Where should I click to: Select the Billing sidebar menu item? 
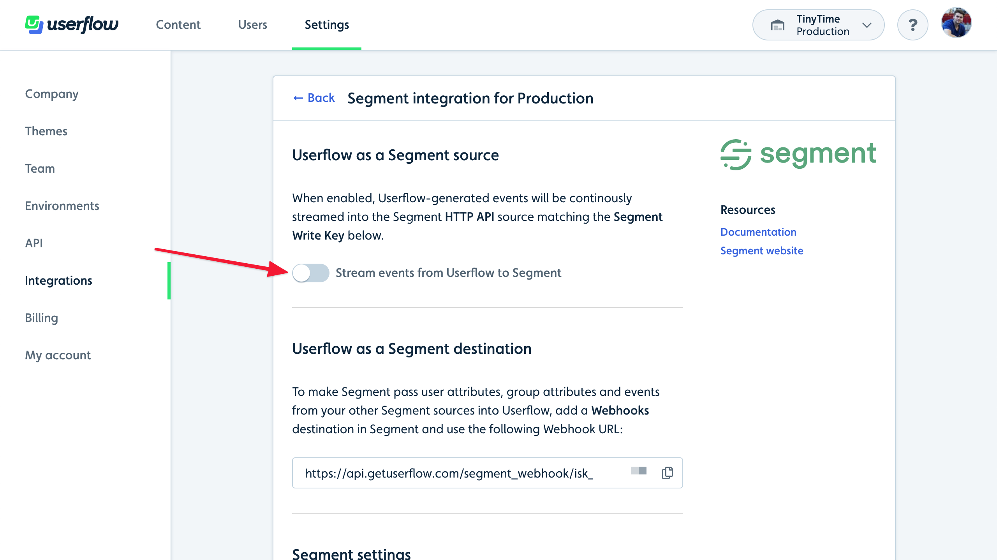41,317
